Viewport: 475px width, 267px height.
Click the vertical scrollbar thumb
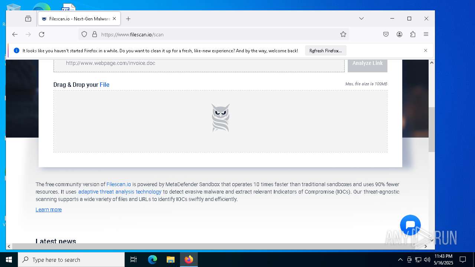[432, 130]
